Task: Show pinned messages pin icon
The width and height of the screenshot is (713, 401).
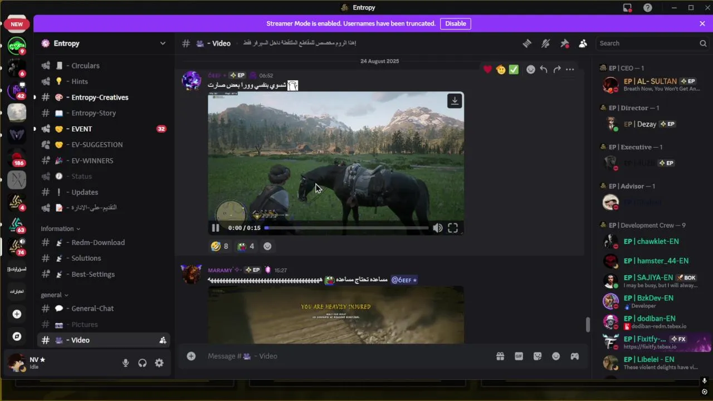Action: tap(564, 43)
